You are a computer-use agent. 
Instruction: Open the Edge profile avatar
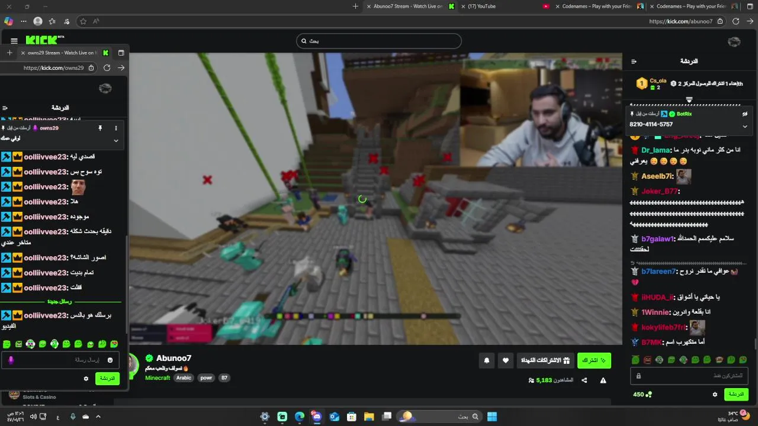[38, 21]
